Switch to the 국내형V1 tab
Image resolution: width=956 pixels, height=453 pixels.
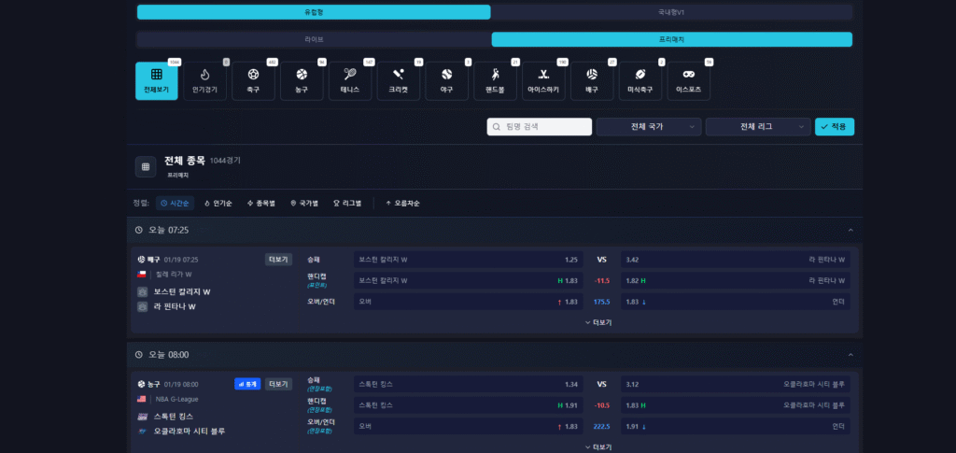671,12
